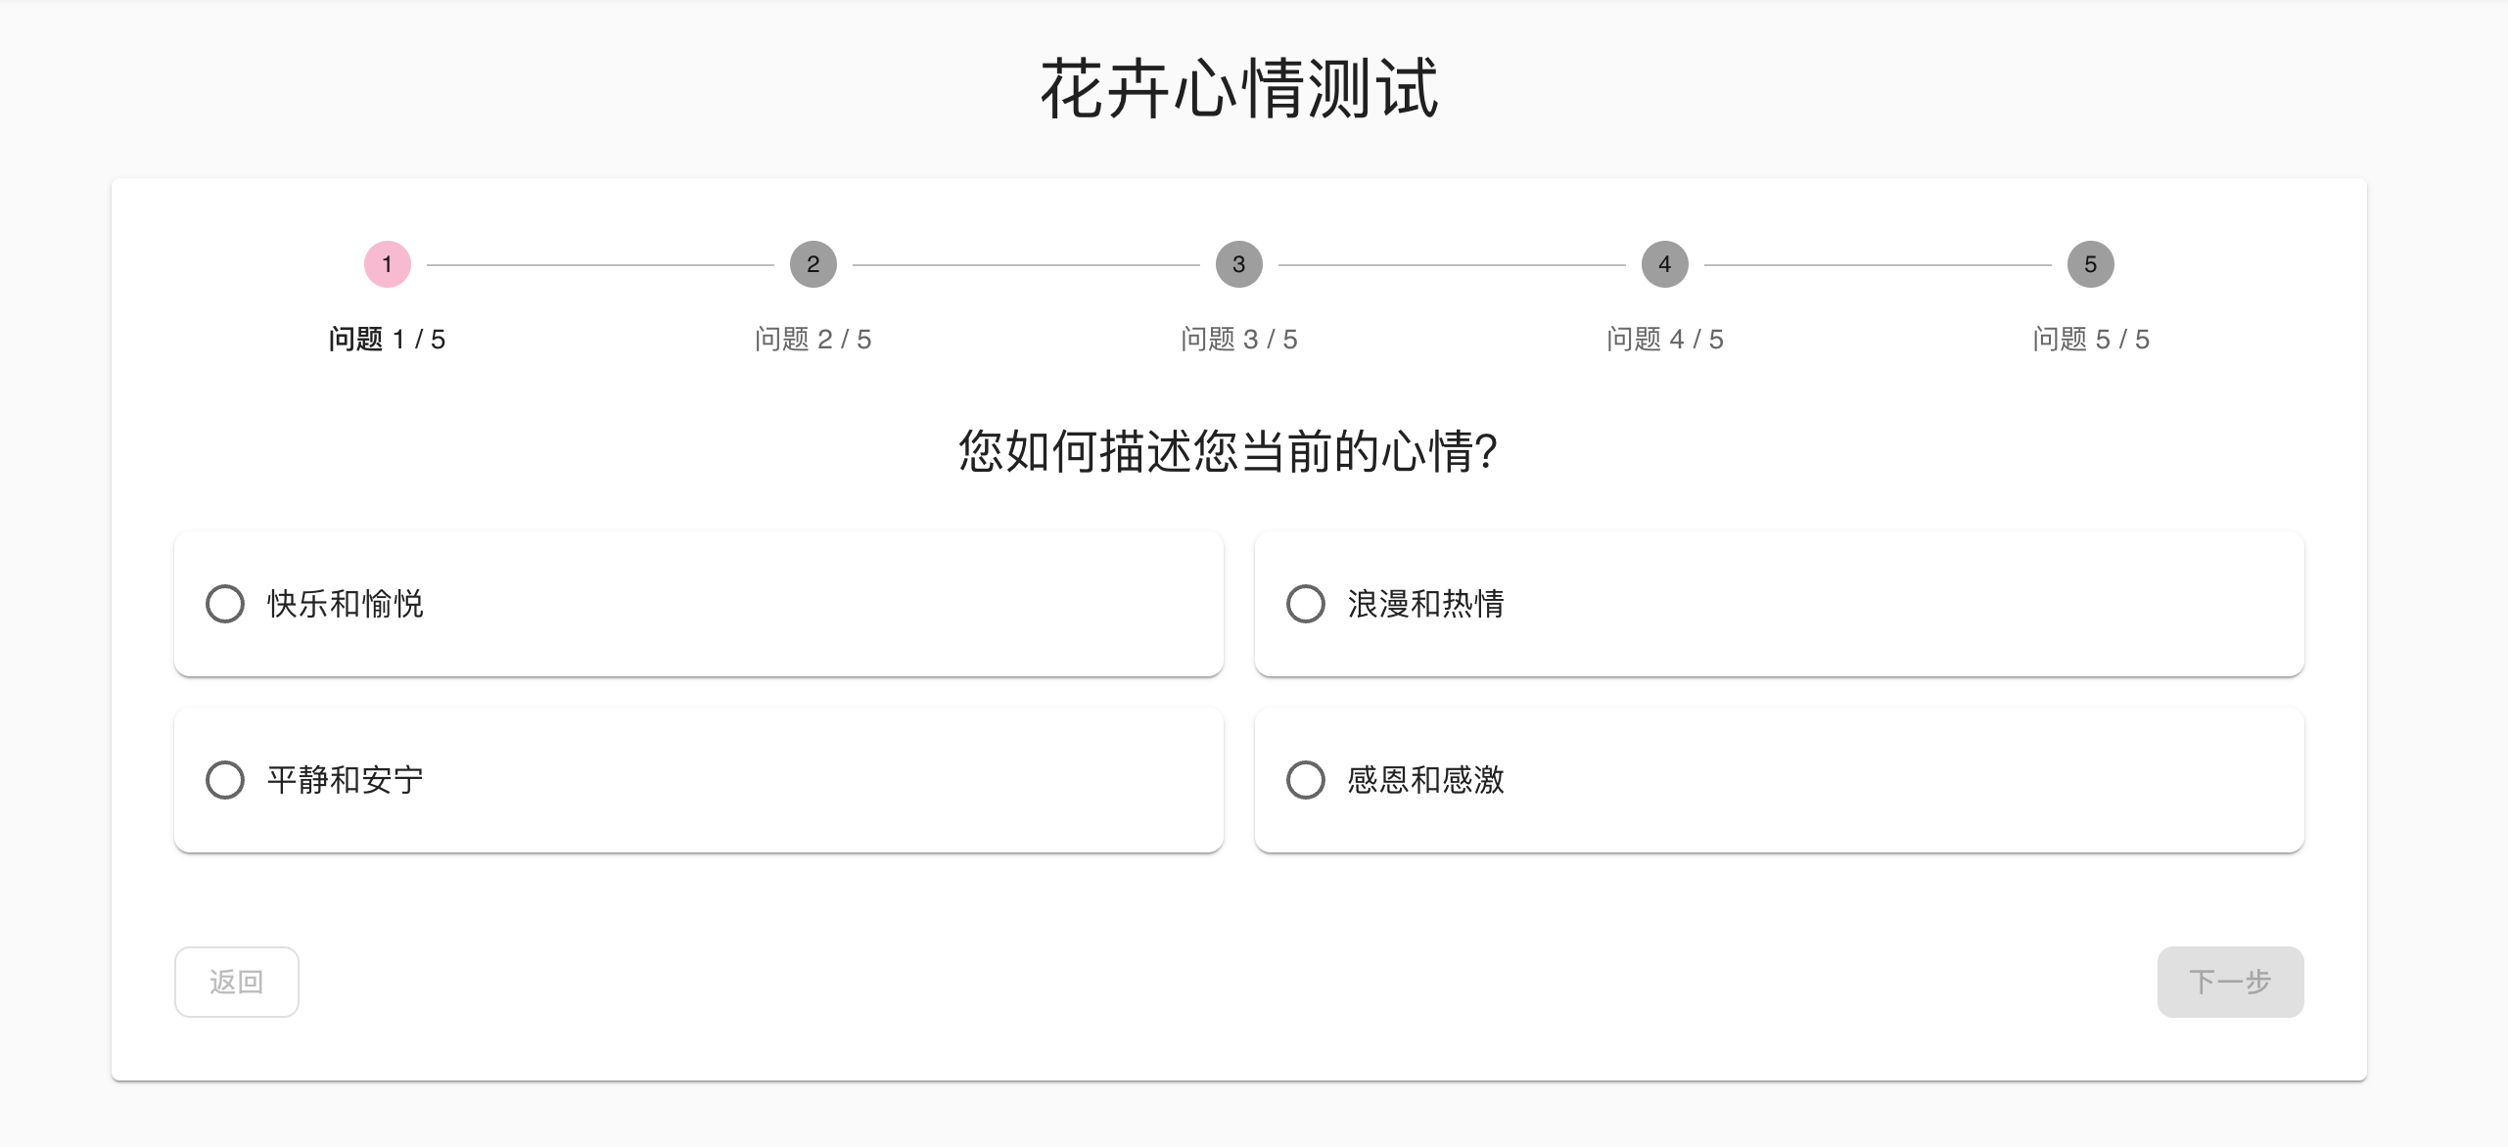Screen dimensions: 2508x1147
Task: Go to the 问题 2 / 5 step label
Action: point(813,340)
